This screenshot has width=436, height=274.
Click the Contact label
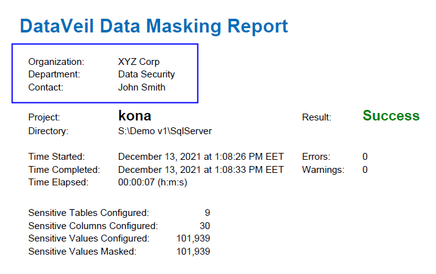[x=46, y=87]
